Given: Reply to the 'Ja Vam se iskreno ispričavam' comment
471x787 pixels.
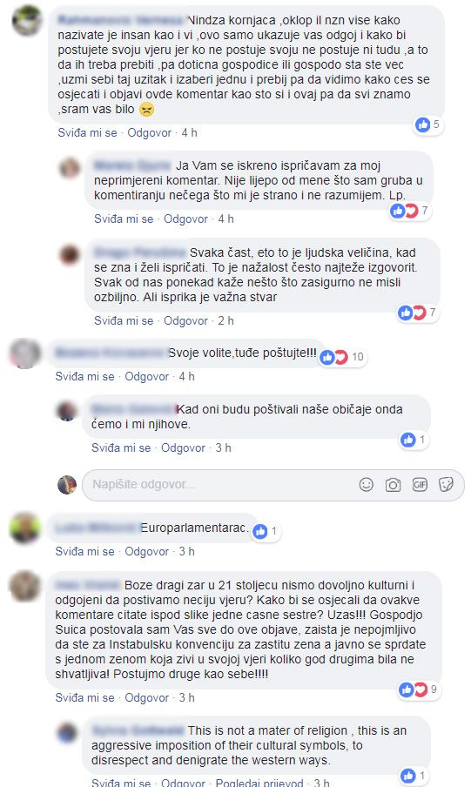Looking at the screenshot, I should tap(185, 219).
